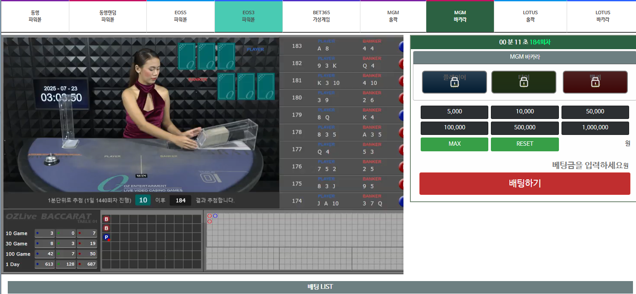Click the blue P marker in the bead road

pyautogui.click(x=106, y=237)
